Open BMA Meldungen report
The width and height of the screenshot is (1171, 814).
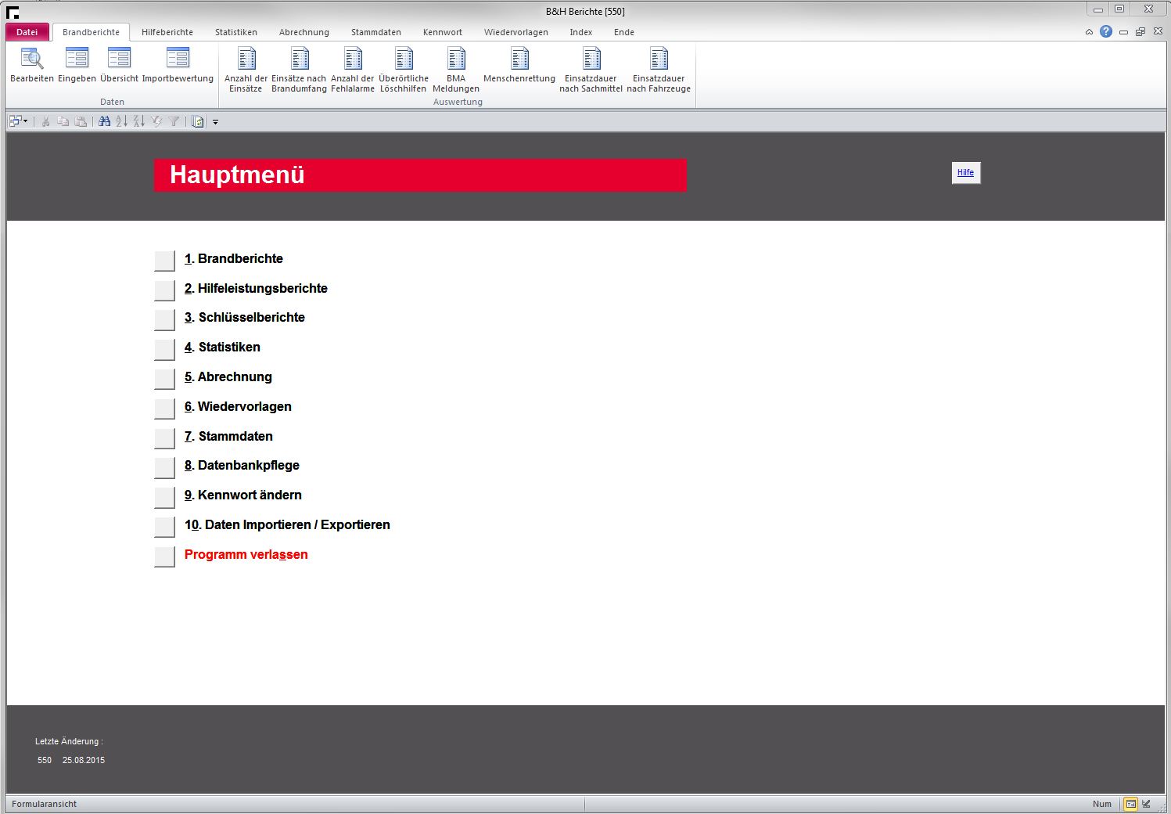click(456, 70)
